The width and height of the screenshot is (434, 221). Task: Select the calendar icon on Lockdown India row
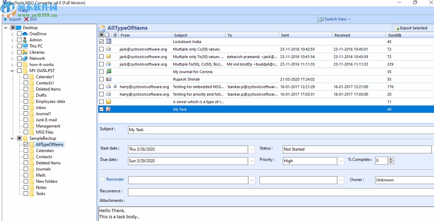[108, 41]
